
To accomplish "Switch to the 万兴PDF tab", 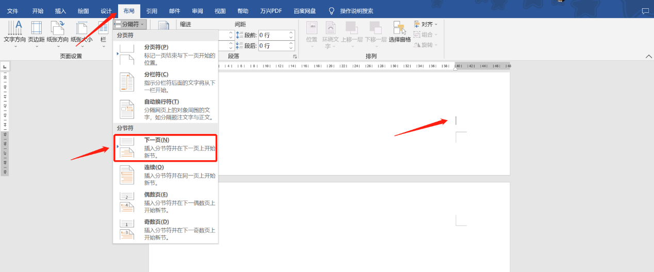I will (271, 11).
